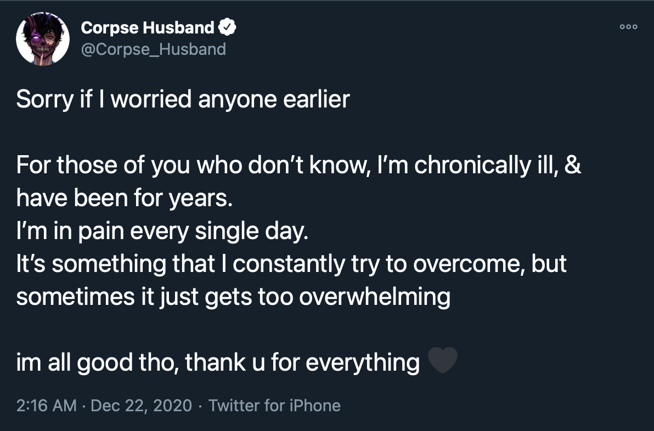The height and width of the screenshot is (431, 654).
Task: Click 'sometimes it just gets too overwhelming'
Action: click(233, 297)
